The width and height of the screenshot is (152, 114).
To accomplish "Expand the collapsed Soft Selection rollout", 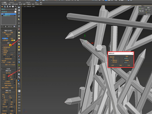I will [9, 69].
